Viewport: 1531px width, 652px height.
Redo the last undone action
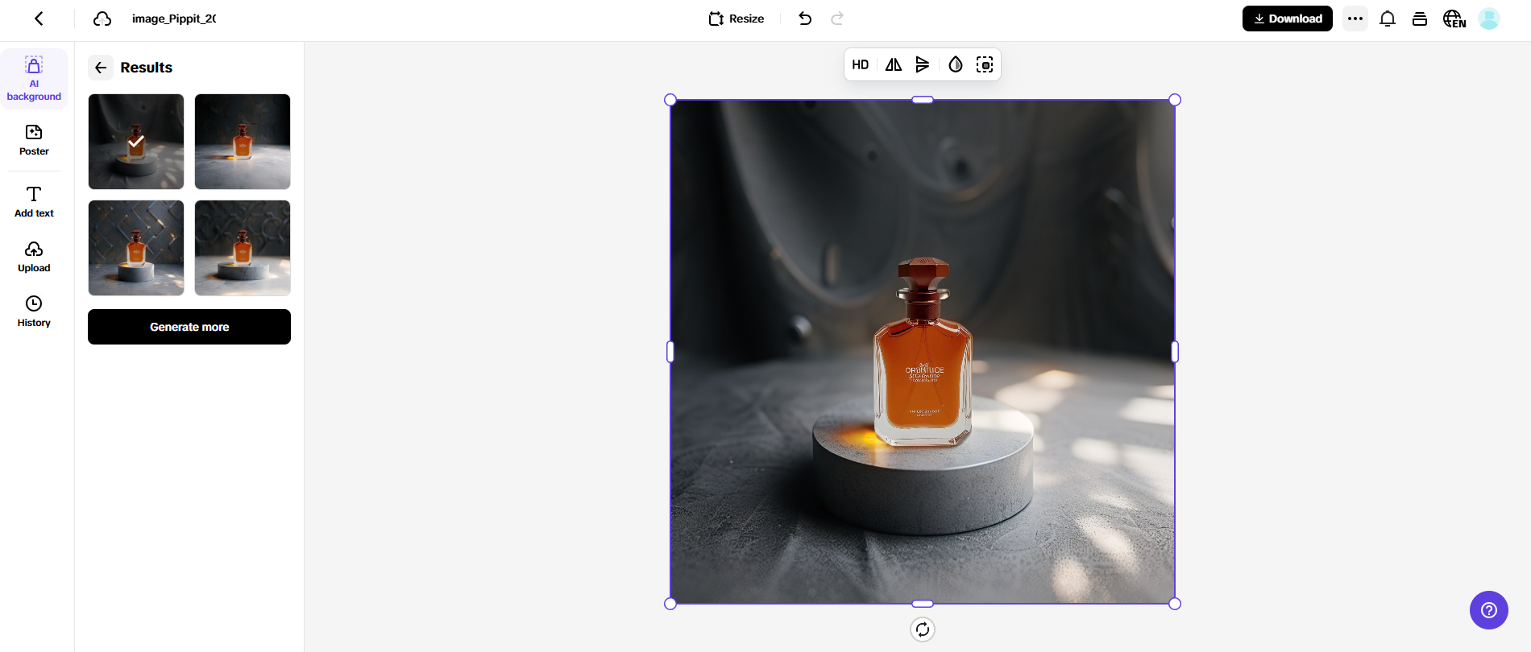click(837, 19)
